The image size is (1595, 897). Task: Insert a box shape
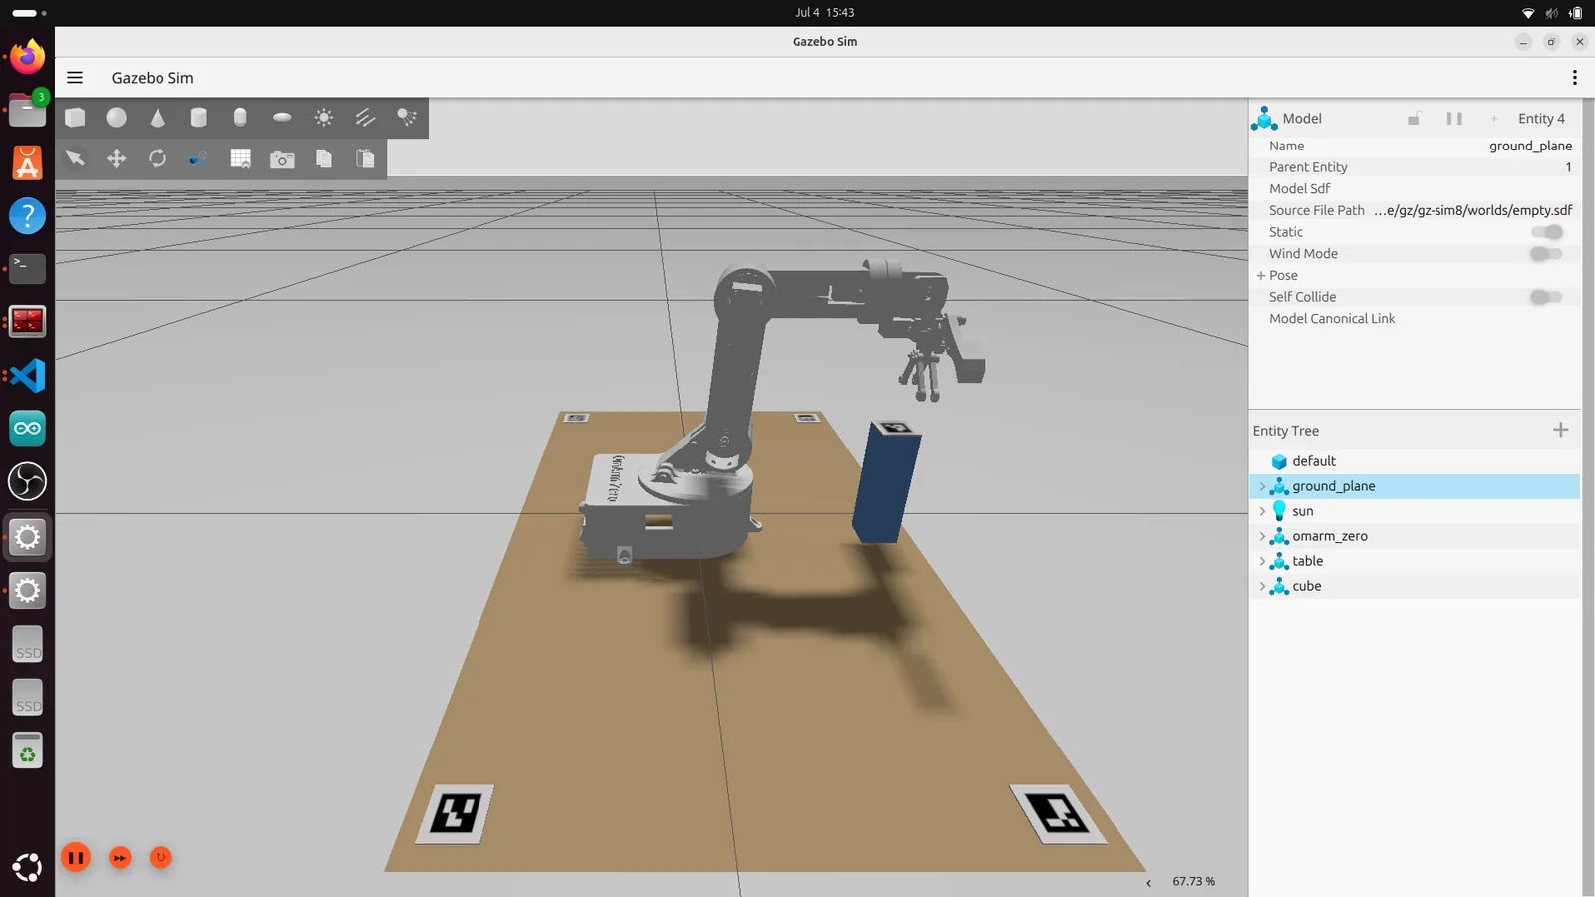pyautogui.click(x=75, y=118)
